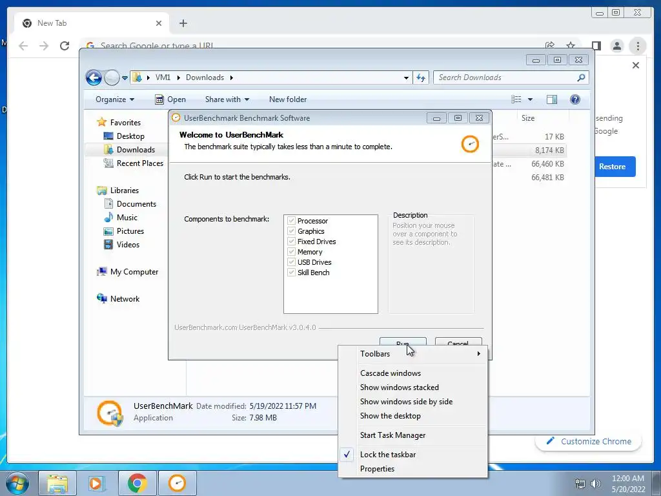Image resolution: width=661 pixels, height=496 pixels.
Task: Toggle the Skill Bench checkbox
Action: coord(291,273)
